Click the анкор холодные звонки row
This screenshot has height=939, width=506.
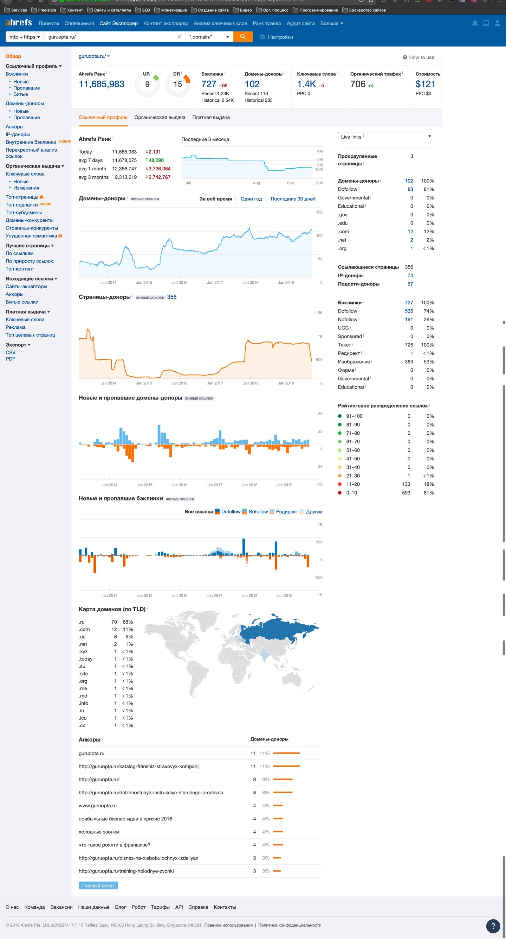click(x=201, y=832)
